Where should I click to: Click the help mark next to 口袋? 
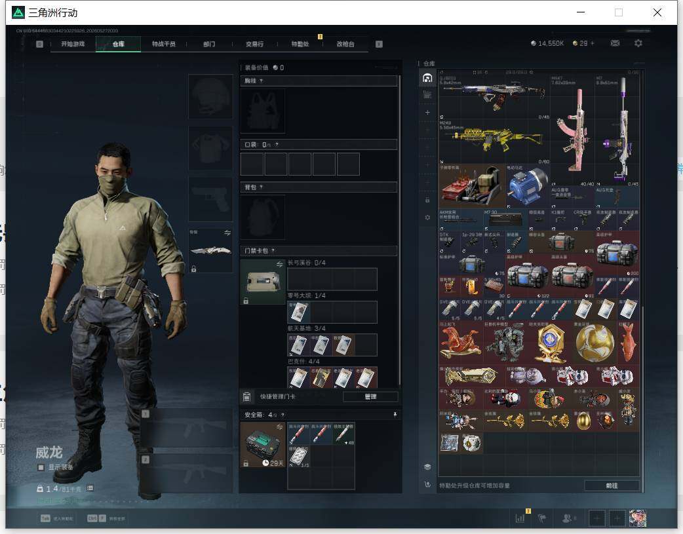click(277, 145)
